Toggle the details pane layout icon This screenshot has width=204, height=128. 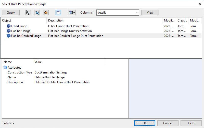tap(58, 13)
